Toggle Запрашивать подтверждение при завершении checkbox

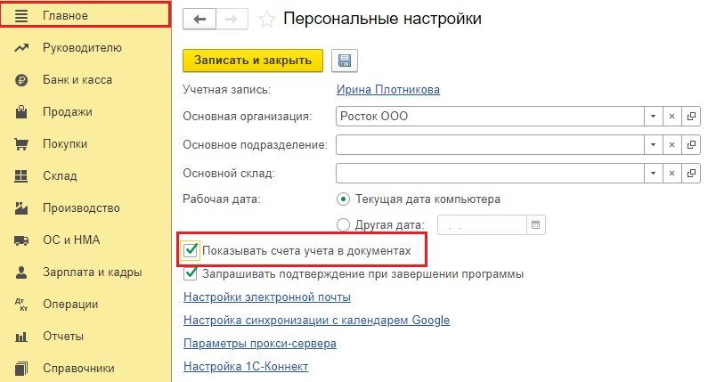click(190, 273)
